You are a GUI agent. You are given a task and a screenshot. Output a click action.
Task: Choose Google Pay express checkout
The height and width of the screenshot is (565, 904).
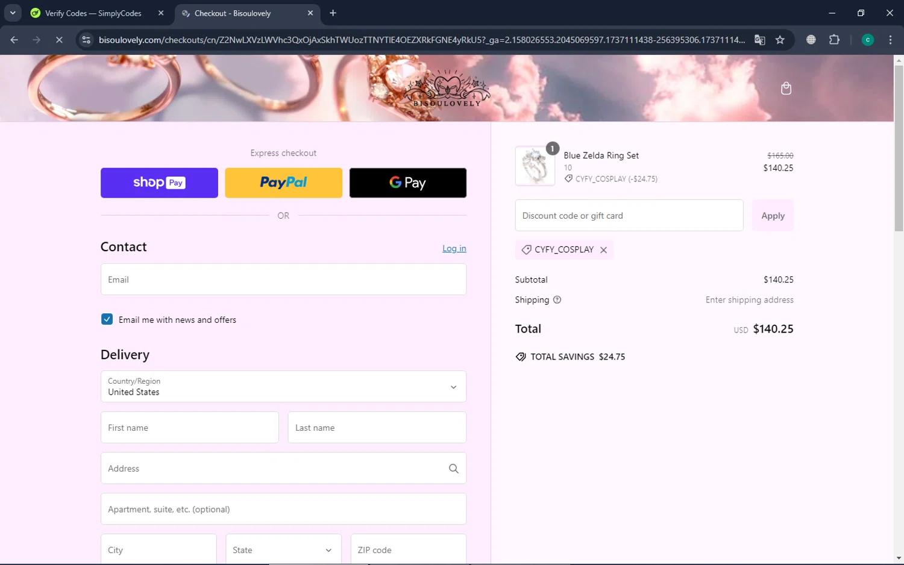408,183
